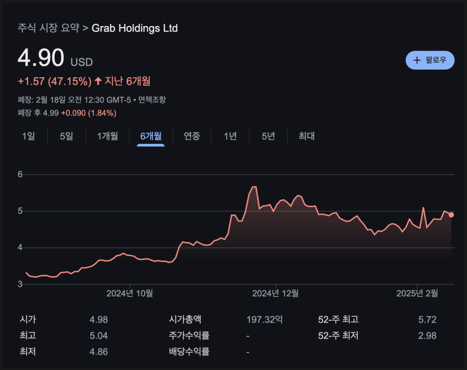Image resolution: width=467 pixels, height=370 pixels.
Task: Click the 2024년 10월 axis label
Action: coord(130,294)
